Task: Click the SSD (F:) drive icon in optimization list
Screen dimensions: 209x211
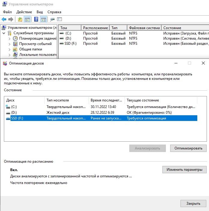Action: tap(8, 119)
